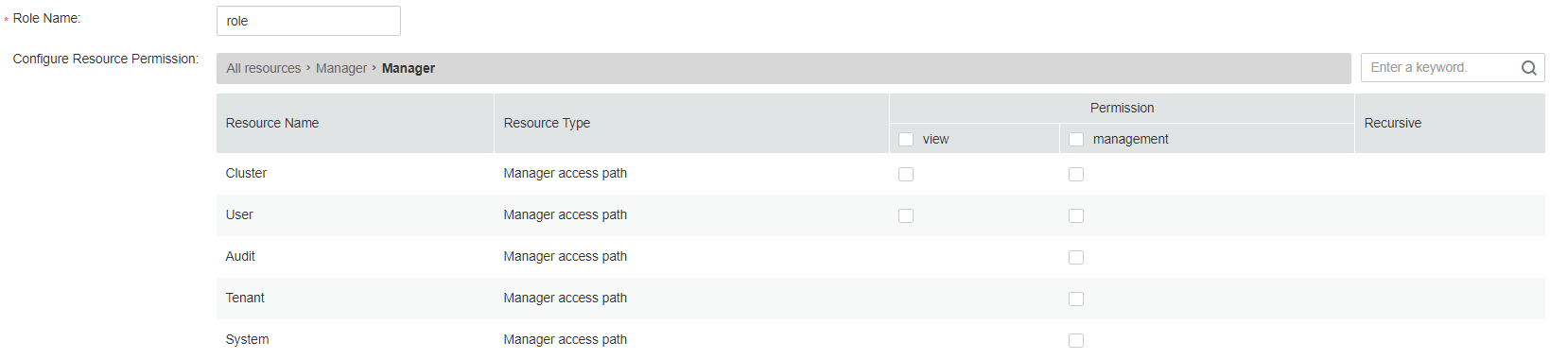Focus the keyword search field
Screen dimensions: 1550x359
(x=1439, y=67)
